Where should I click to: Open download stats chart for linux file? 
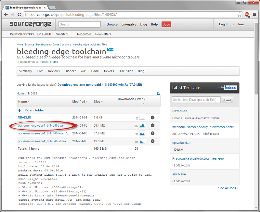click(142, 141)
